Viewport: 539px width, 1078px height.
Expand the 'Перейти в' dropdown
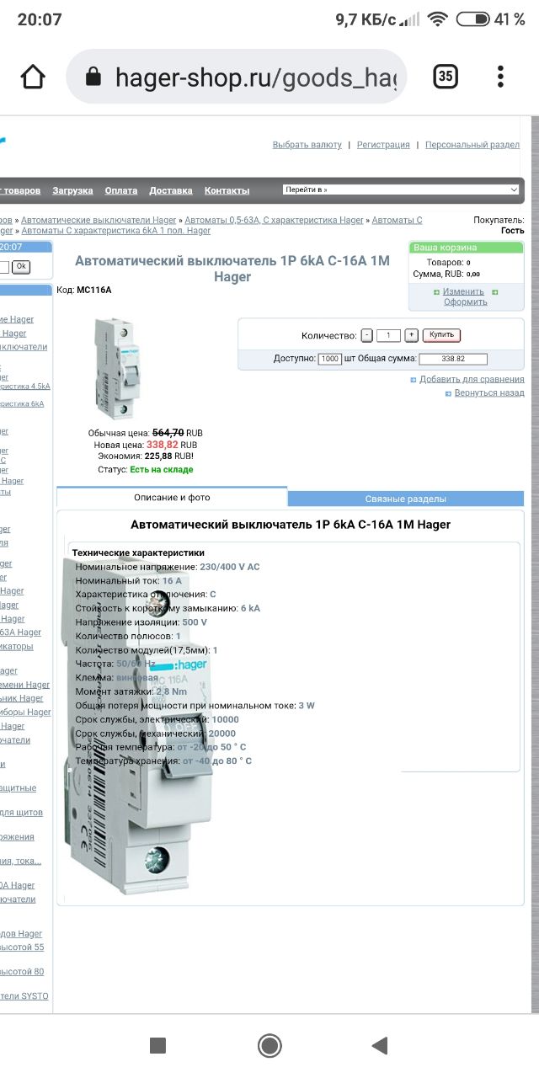(x=401, y=189)
